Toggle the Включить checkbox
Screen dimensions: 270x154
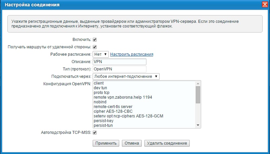95,40
